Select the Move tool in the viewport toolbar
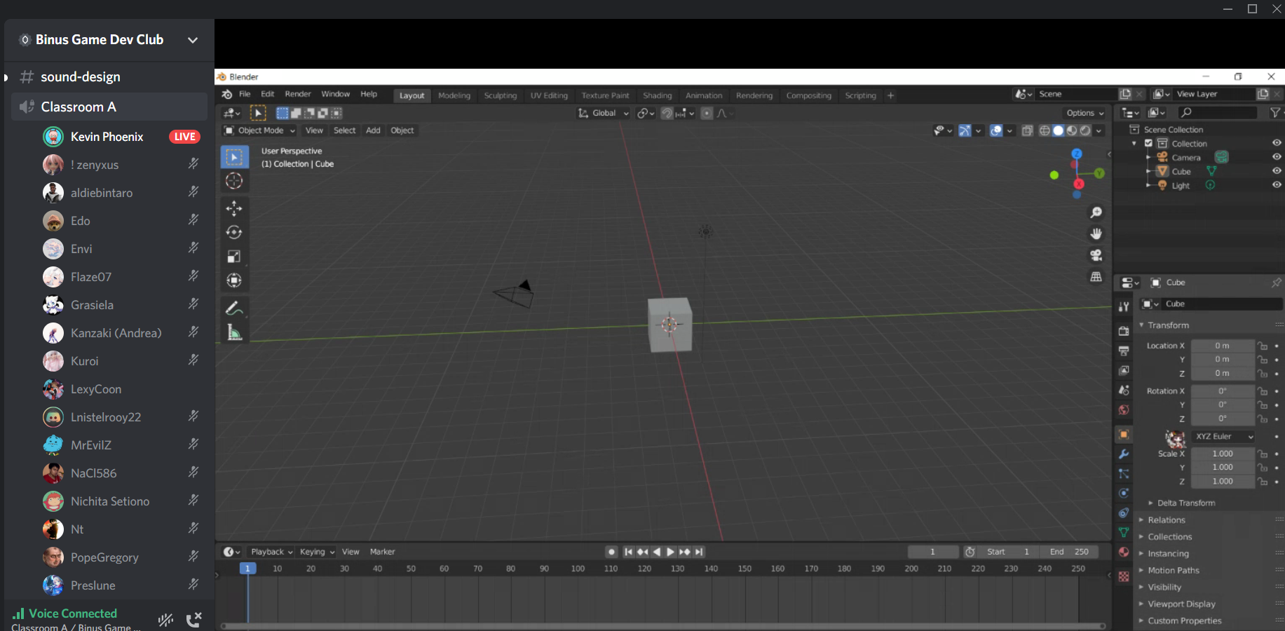 point(235,208)
